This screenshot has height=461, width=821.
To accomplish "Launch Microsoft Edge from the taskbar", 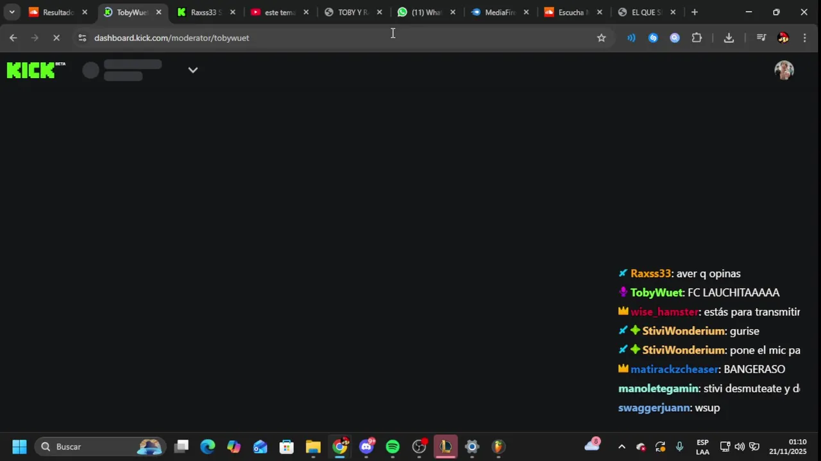I will [x=208, y=446].
